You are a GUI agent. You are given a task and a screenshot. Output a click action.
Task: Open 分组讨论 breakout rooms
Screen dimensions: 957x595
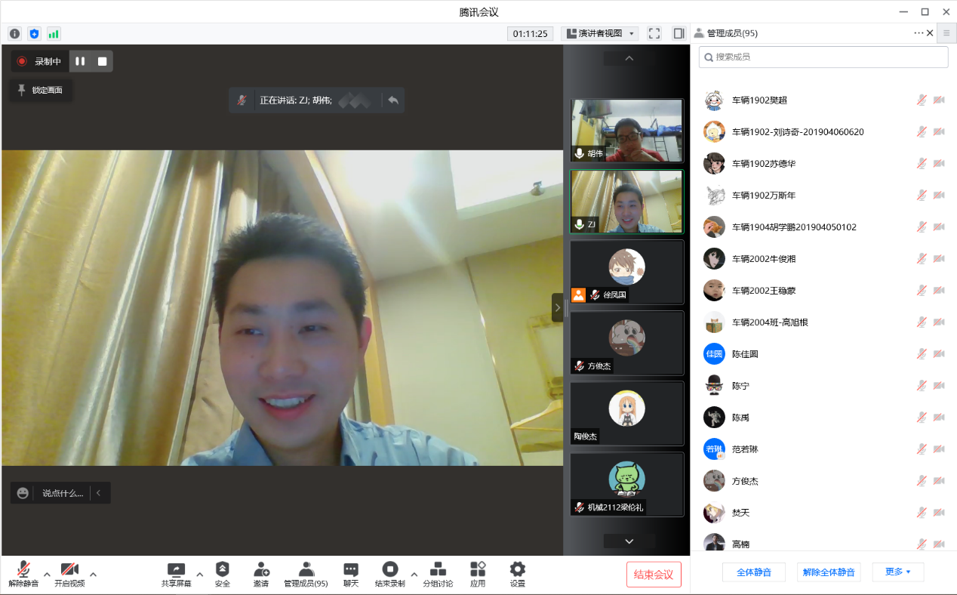438,570
